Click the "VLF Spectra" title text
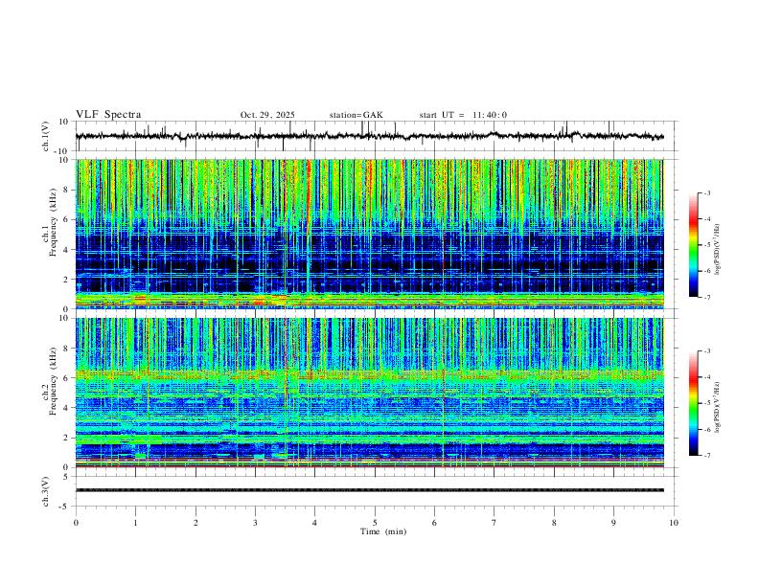The height and width of the screenshot is (586, 759). pos(108,115)
